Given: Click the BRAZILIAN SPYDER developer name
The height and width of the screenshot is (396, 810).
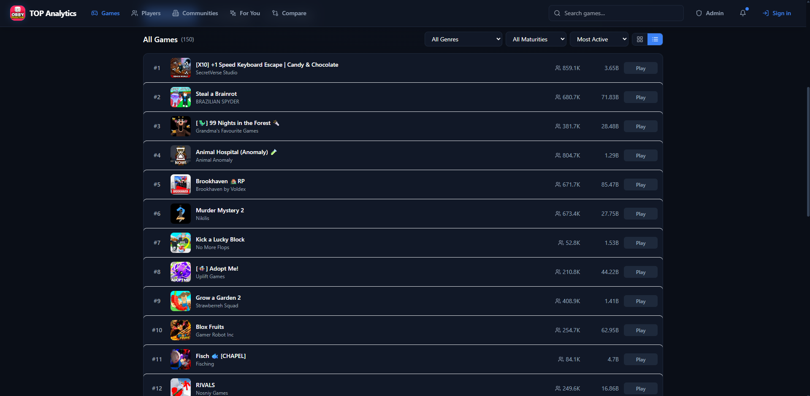Looking at the screenshot, I should point(217,102).
